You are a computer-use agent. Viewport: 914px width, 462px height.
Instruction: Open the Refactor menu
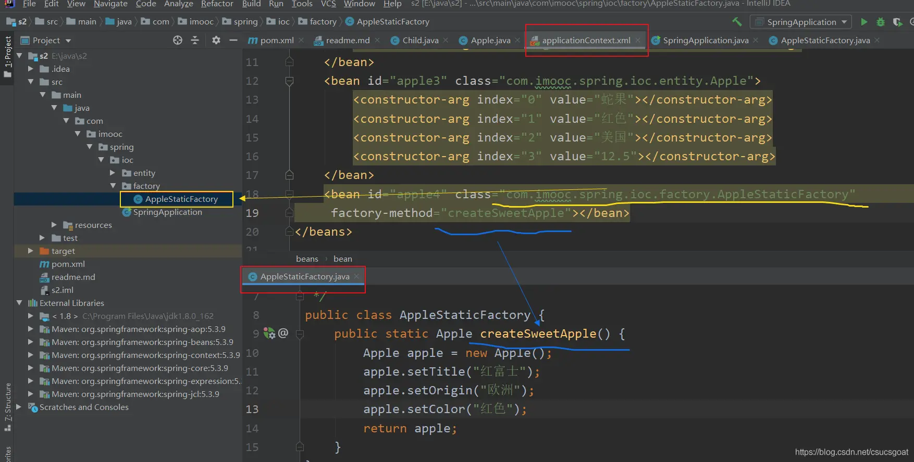click(217, 4)
